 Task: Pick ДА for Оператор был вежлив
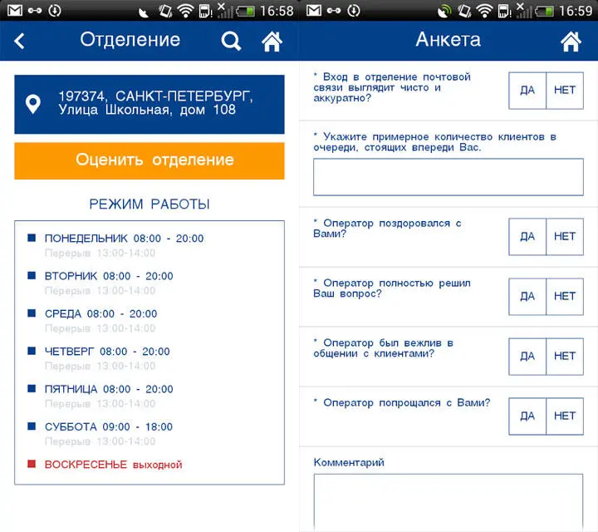pos(527,357)
